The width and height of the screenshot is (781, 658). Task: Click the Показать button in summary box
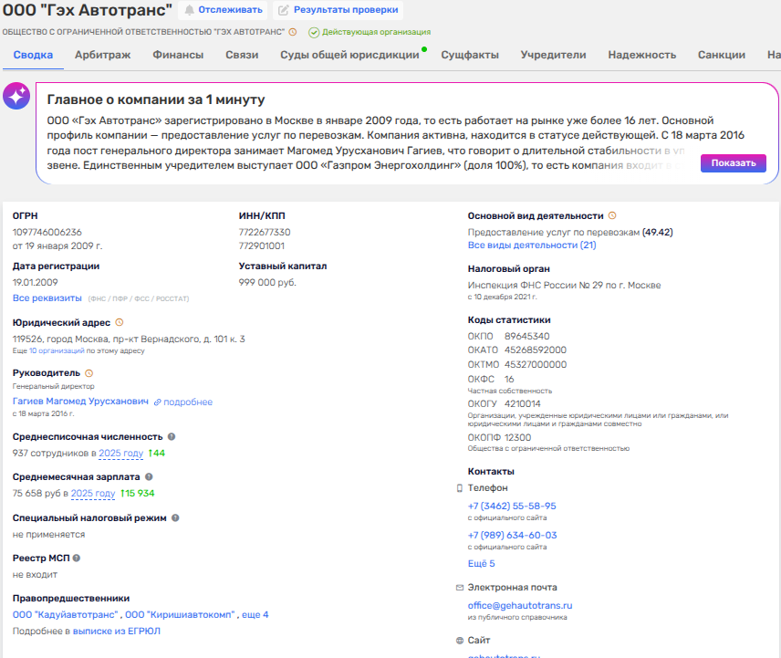pyautogui.click(x=734, y=162)
